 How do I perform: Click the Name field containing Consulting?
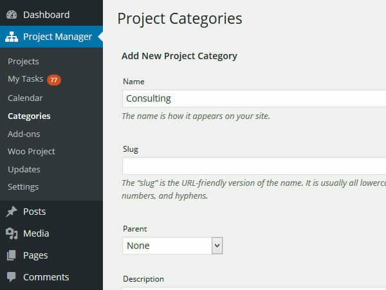(254, 98)
